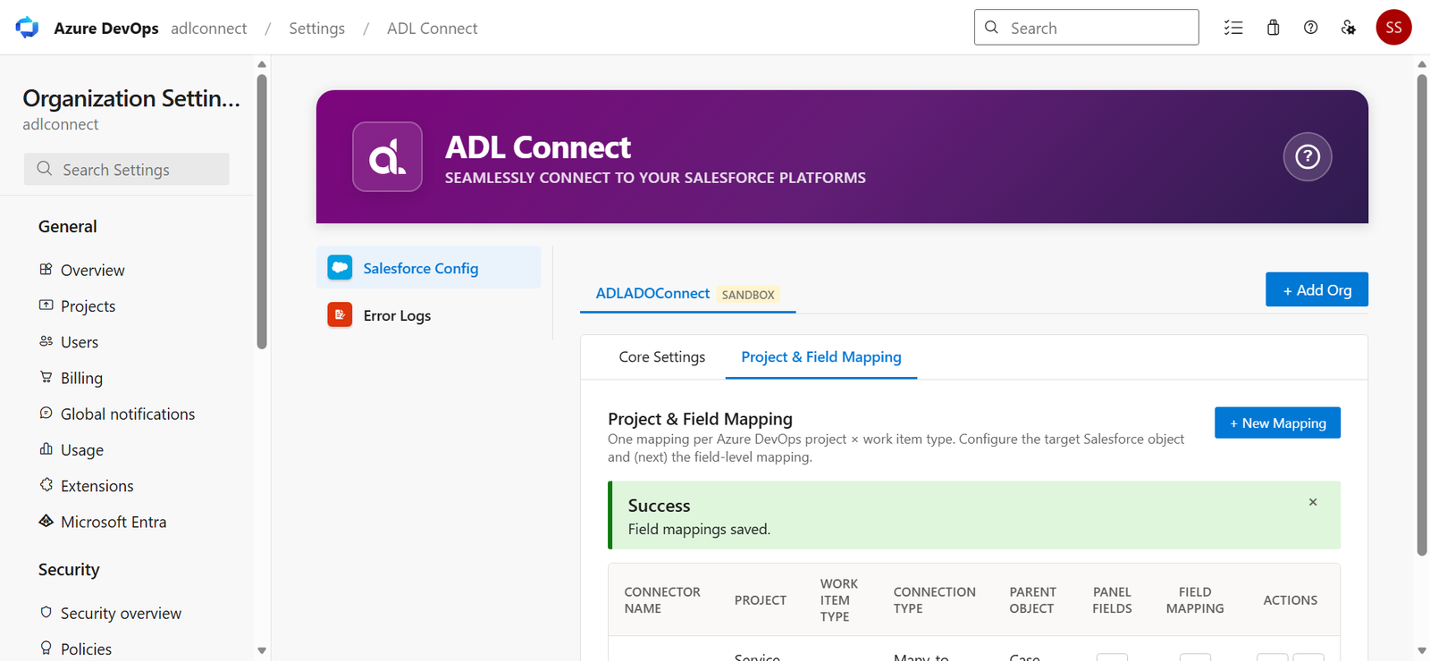This screenshot has width=1430, height=661.
Task: Click adlconnect breadcrumb link
Action: [209, 28]
